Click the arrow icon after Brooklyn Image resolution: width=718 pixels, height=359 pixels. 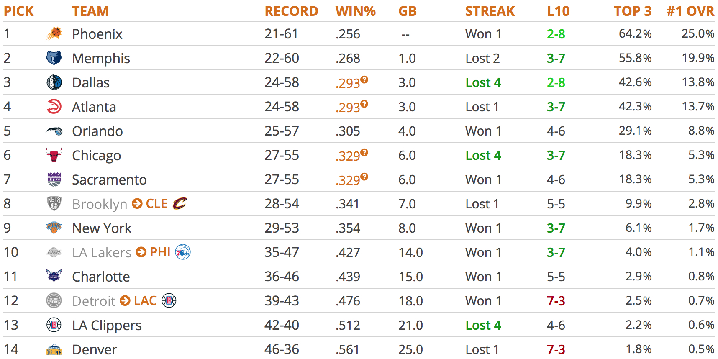pos(137,204)
